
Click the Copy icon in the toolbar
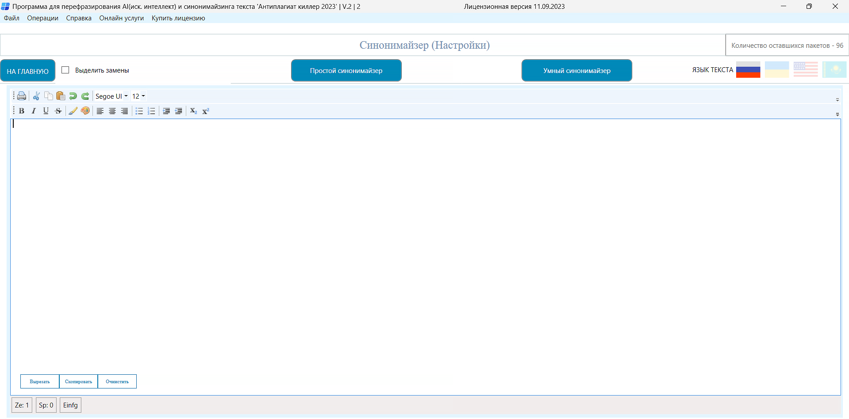point(48,96)
